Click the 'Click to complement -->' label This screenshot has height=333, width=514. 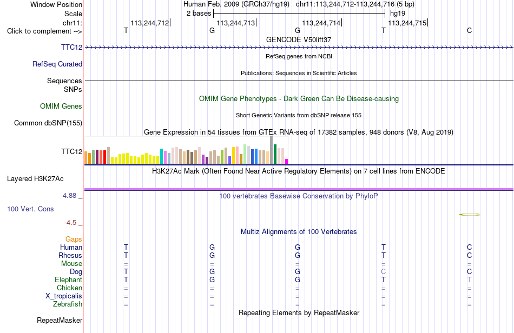[x=44, y=31]
